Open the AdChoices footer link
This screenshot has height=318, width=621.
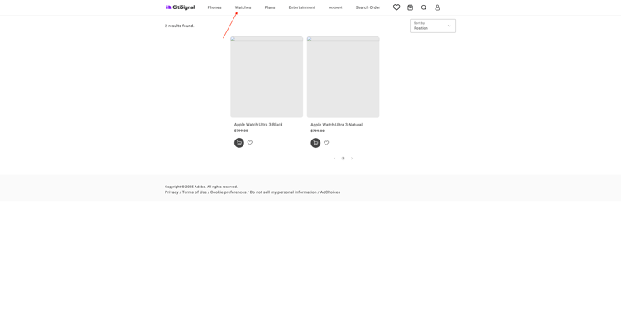[330, 192]
